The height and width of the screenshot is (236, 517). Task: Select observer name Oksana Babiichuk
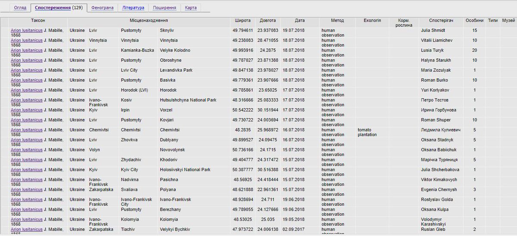tap(439, 150)
